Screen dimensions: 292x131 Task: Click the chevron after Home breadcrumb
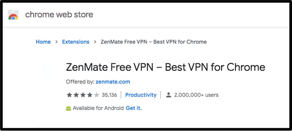tap(57, 42)
